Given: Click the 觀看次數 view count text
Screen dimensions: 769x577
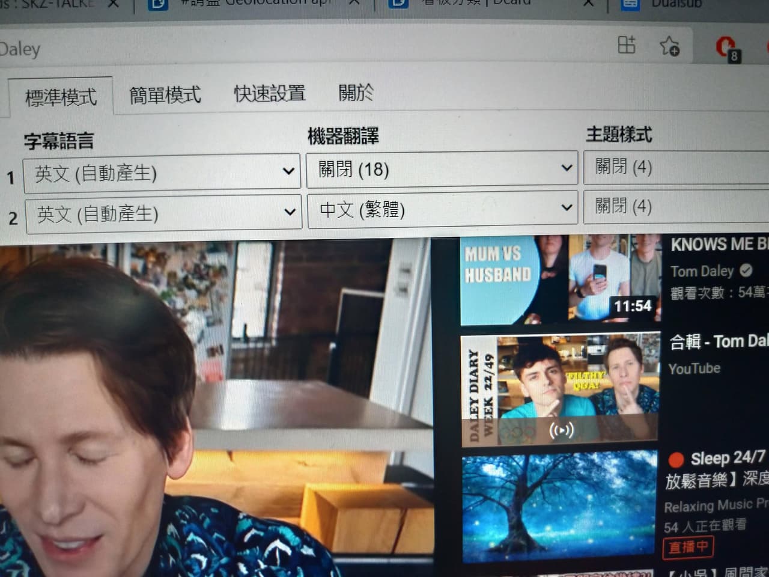Looking at the screenshot, I should (720, 292).
